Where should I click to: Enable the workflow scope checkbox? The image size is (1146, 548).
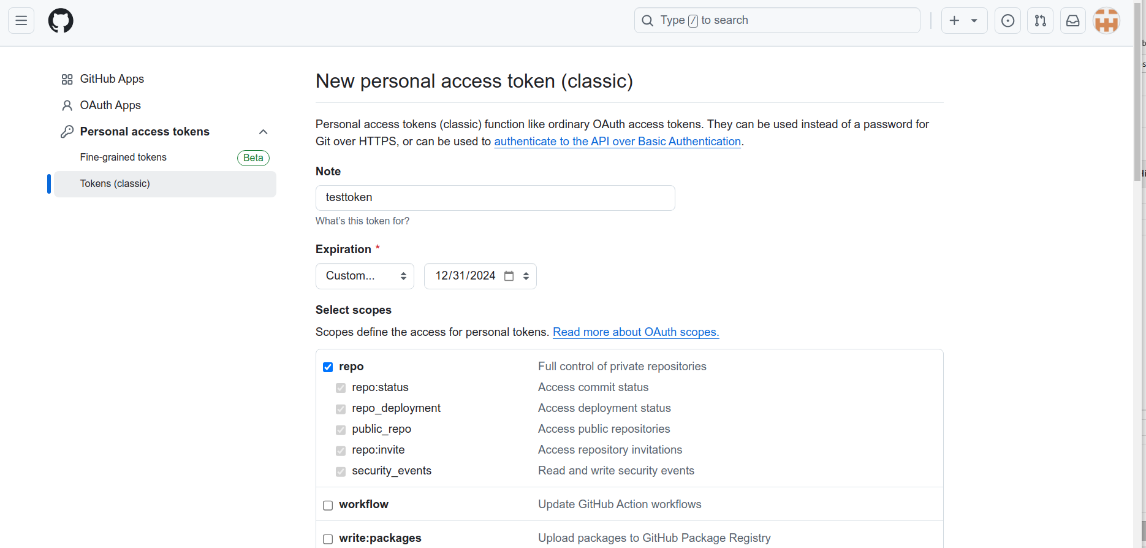(x=328, y=505)
